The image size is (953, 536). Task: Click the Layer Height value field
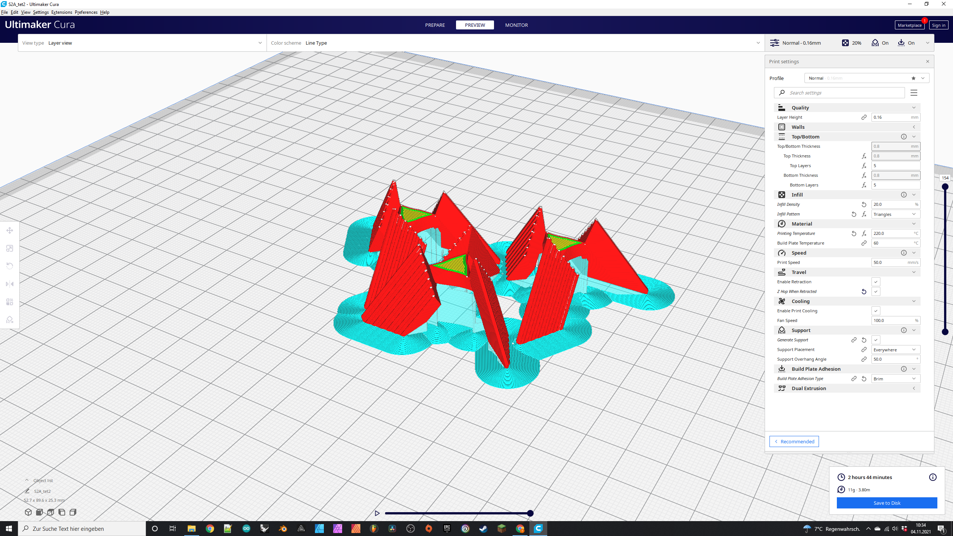coord(895,117)
